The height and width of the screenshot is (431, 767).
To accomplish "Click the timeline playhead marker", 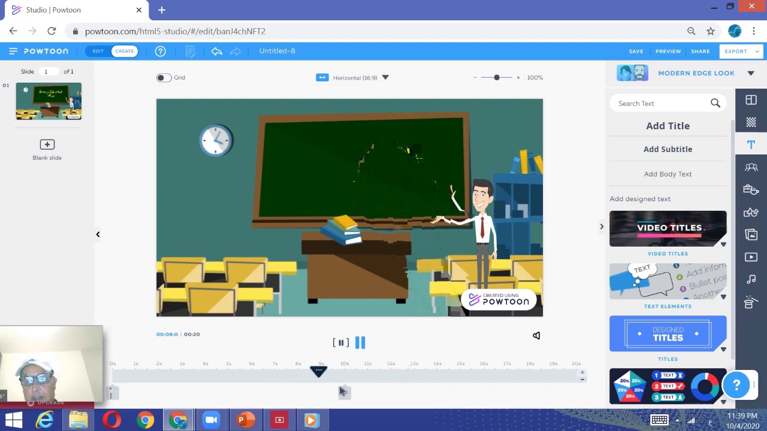I will pyautogui.click(x=318, y=371).
